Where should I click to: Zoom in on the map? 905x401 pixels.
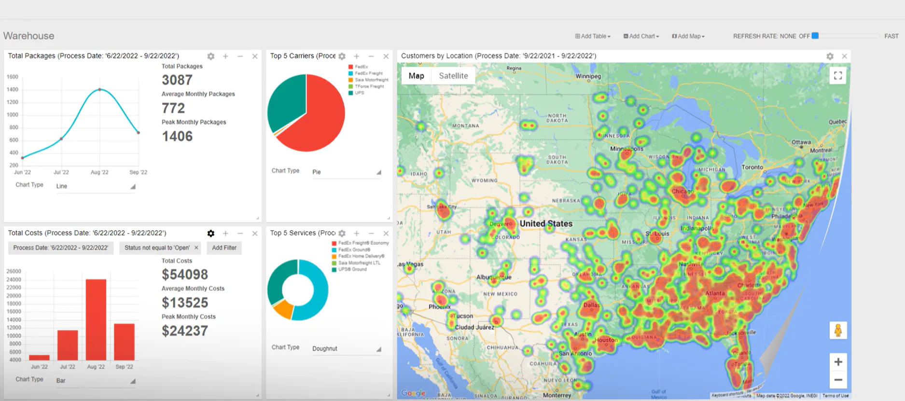click(x=838, y=362)
